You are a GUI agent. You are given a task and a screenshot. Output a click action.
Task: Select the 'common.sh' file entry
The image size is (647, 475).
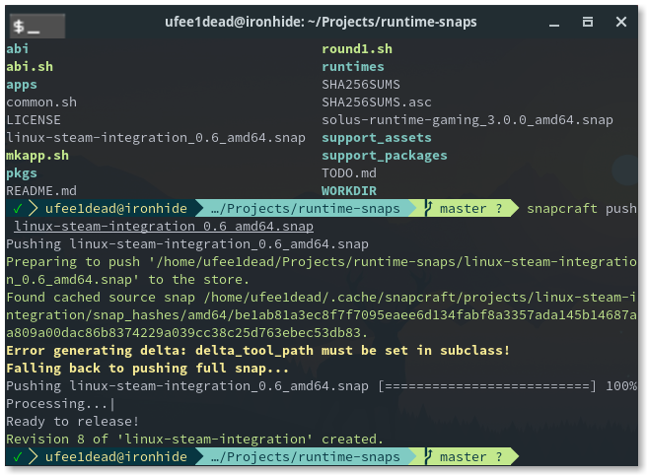(x=41, y=102)
